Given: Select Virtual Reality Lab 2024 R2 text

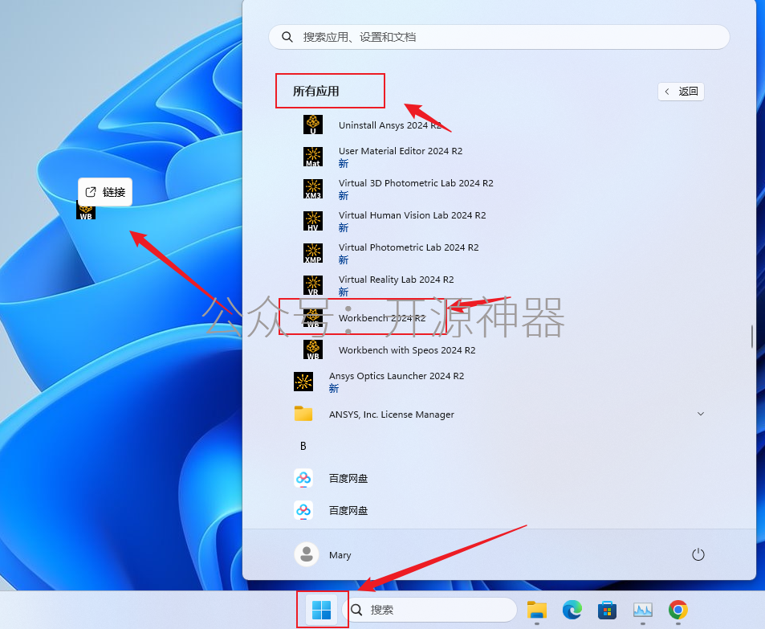Looking at the screenshot, I should (397, 280).
